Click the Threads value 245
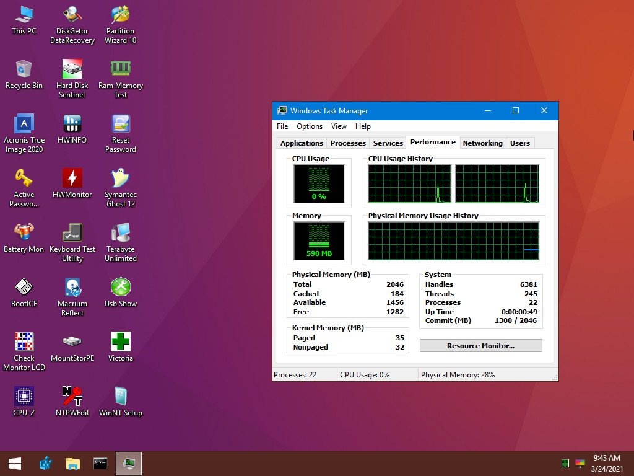 [531, 294]
